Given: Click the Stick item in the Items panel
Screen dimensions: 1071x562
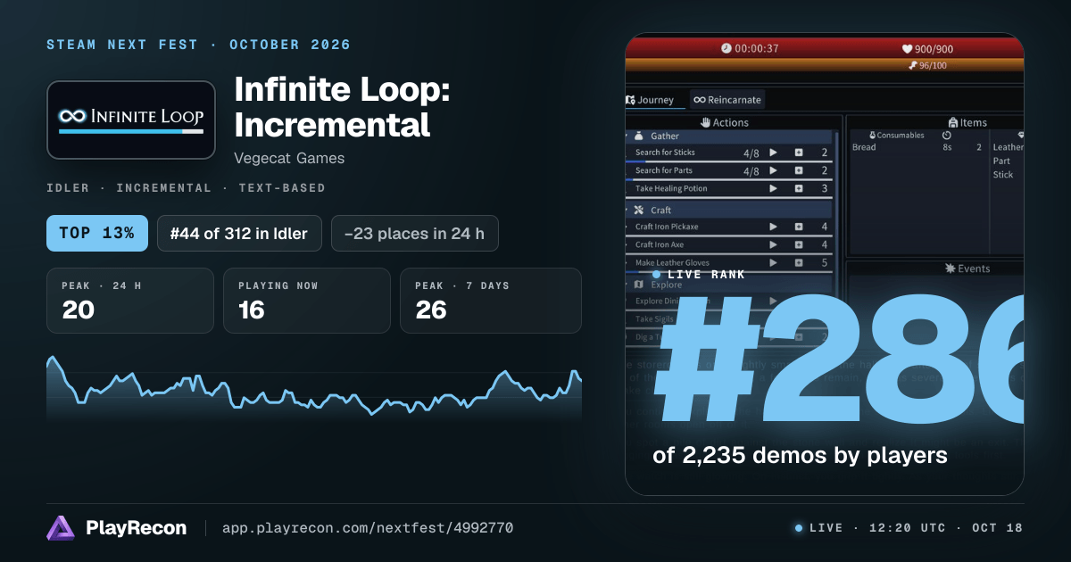Looking at the screenshot, I should coord(1003,175).
